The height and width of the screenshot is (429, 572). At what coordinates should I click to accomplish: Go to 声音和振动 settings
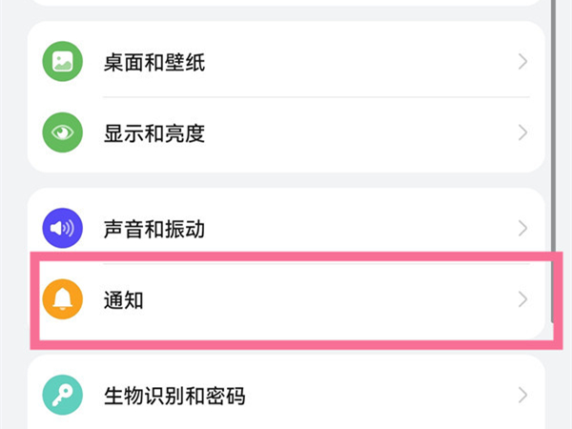(x=154, y=229)
